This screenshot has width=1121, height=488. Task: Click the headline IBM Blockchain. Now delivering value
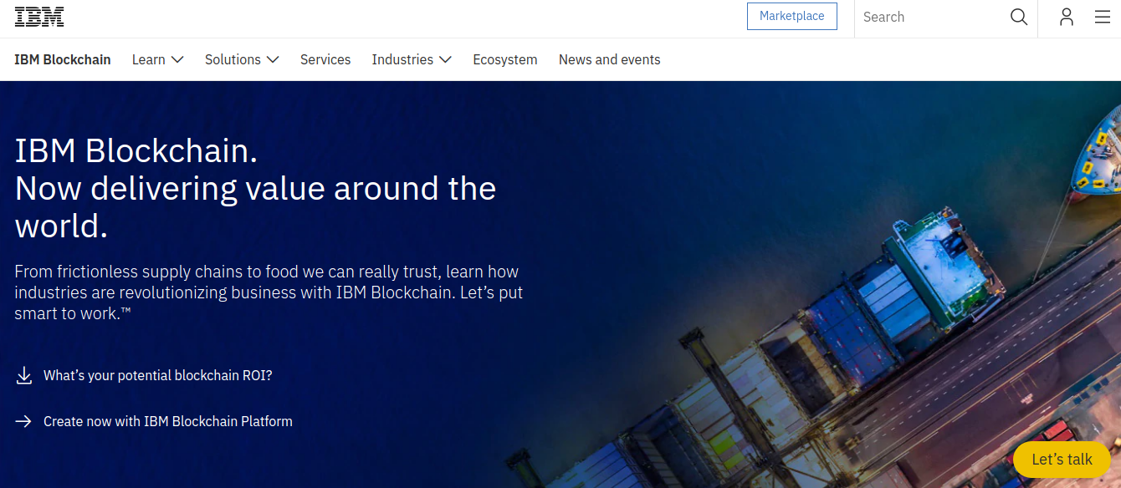[256, 189]
